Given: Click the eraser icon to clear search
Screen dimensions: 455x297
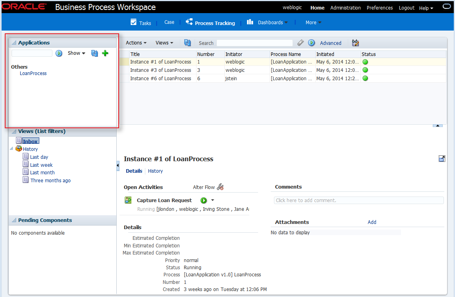Looking at the screenshot, I should (x=301, y=43).
